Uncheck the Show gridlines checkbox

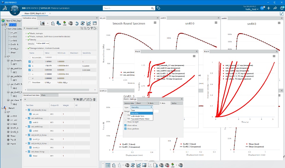(125, 129)
